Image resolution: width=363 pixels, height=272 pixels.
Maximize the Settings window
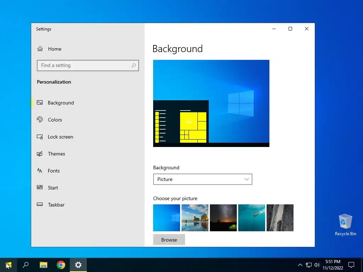coord(290,29)
